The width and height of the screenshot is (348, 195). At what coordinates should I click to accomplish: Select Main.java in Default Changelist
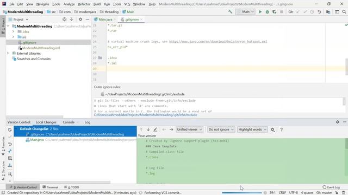(75, 140)
